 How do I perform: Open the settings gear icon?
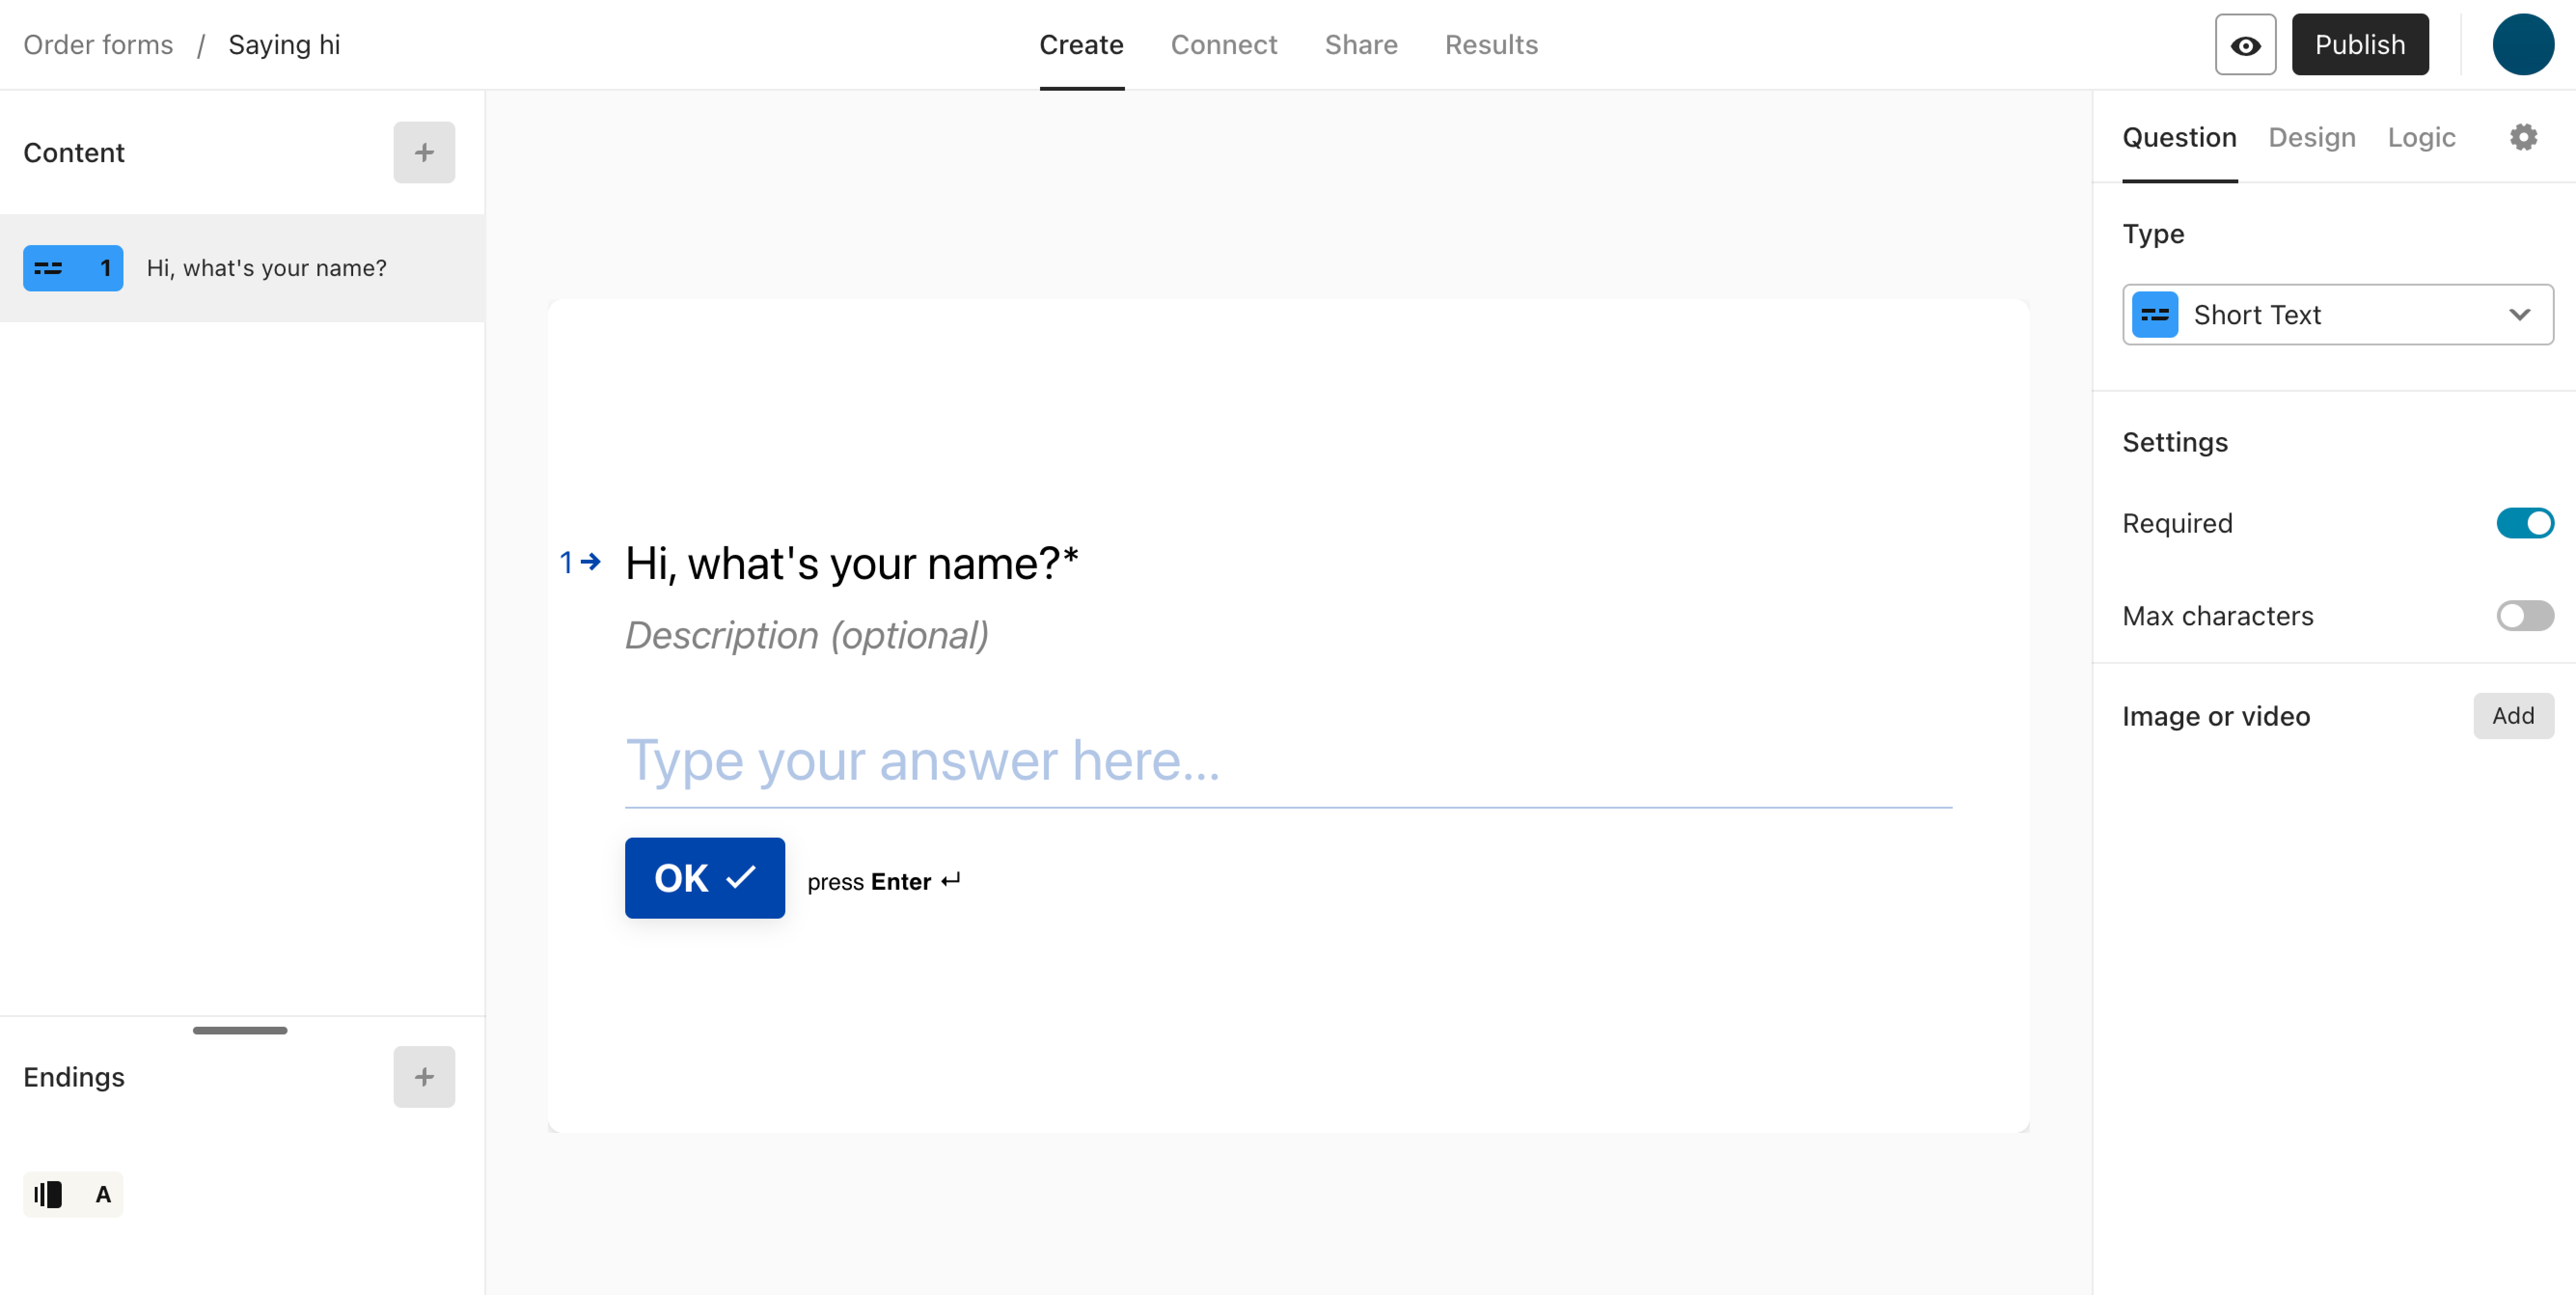(2523, 137)
